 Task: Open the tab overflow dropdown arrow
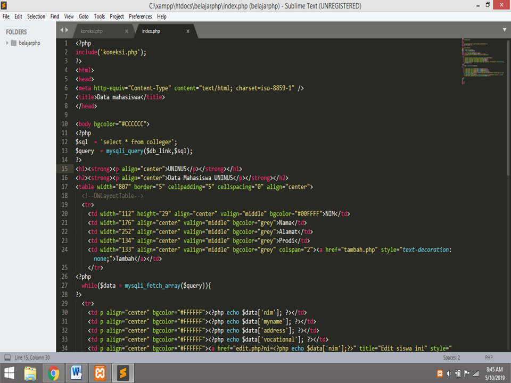click(x=504, y=31)
